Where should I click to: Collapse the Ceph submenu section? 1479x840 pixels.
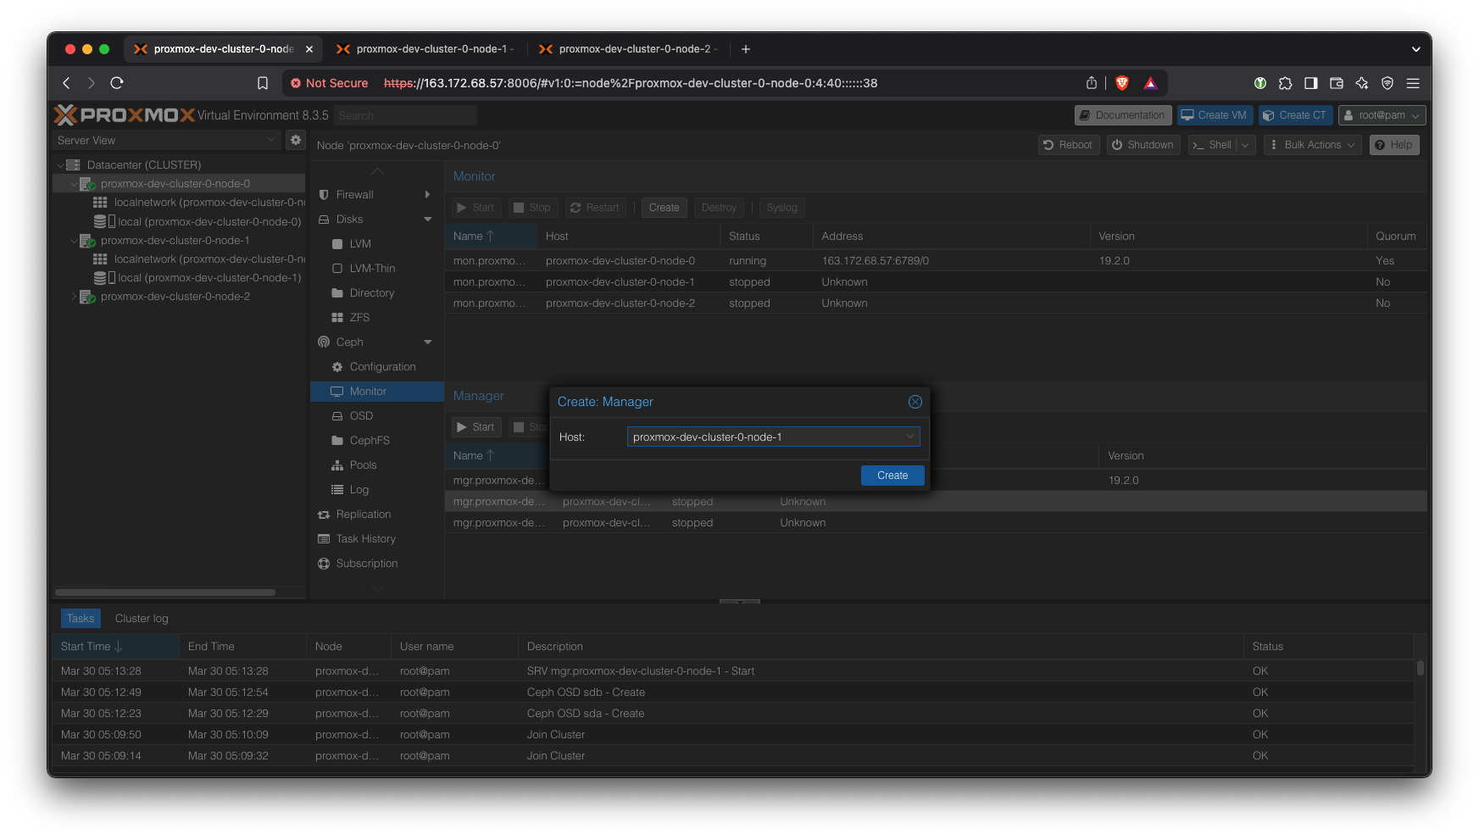(427, 342)
